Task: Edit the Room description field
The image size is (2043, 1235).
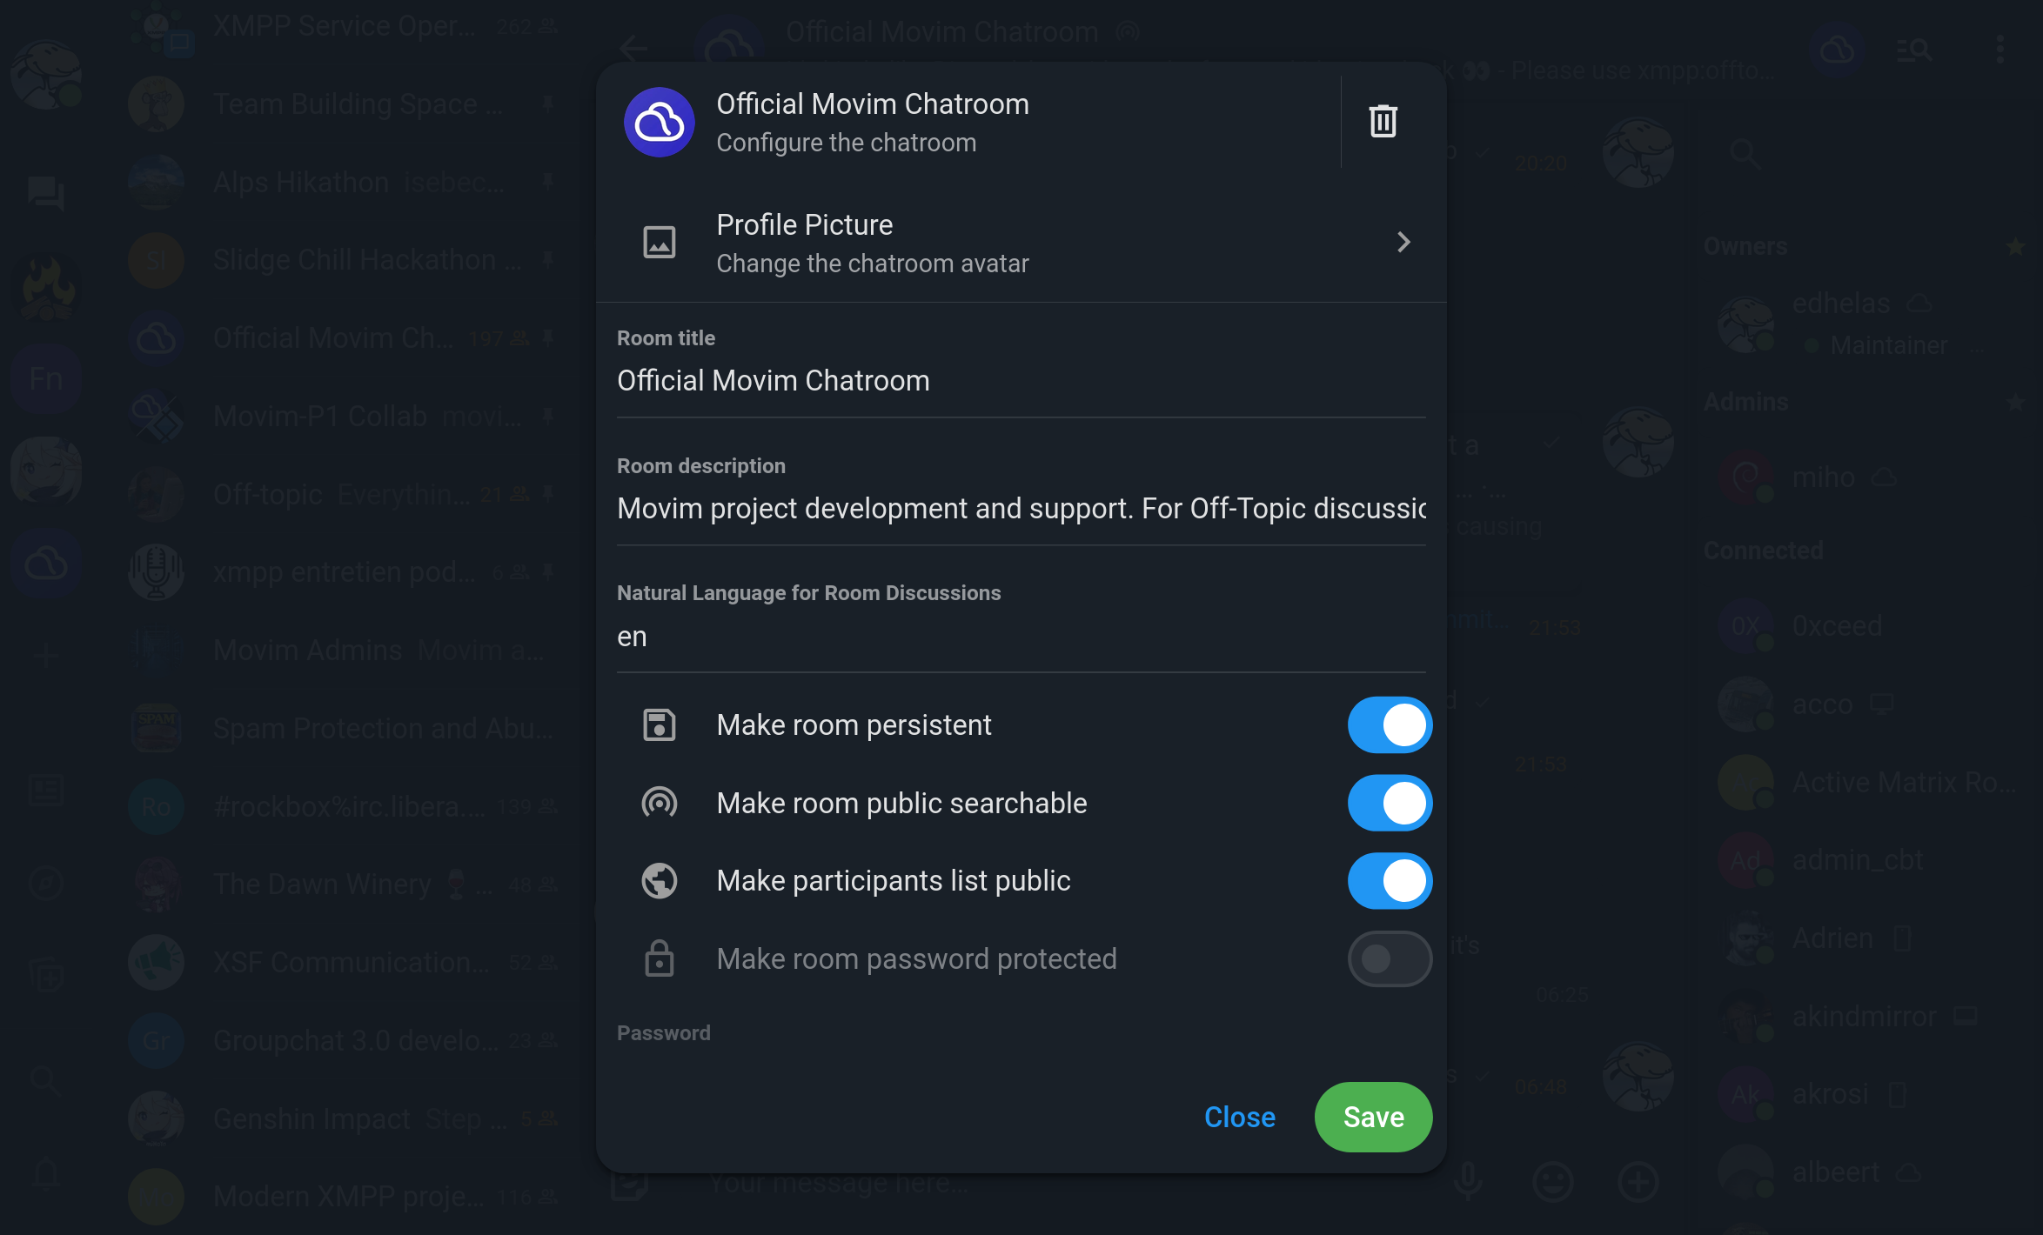Action: (x=1021, y=509)
